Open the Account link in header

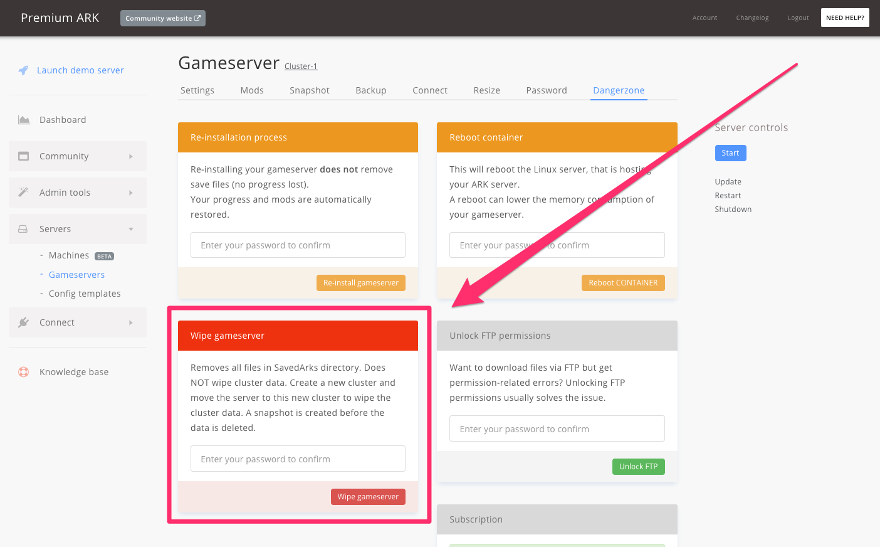[705, 18]
